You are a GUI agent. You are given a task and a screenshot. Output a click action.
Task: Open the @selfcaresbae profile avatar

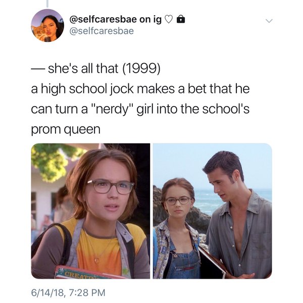(47, 26)
